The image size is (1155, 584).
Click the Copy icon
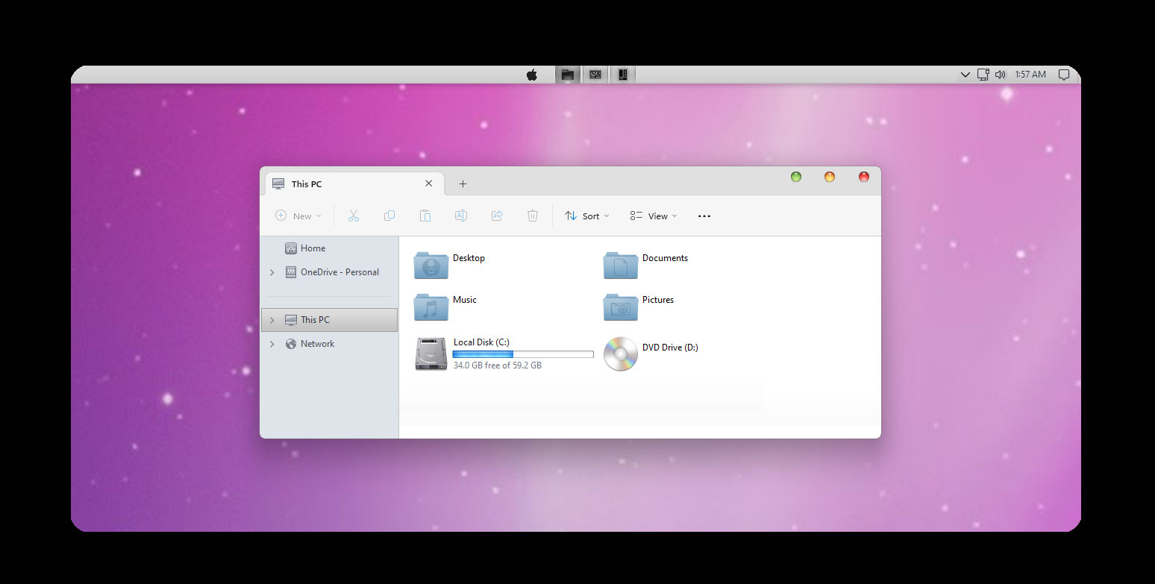(x=389, y=216)
